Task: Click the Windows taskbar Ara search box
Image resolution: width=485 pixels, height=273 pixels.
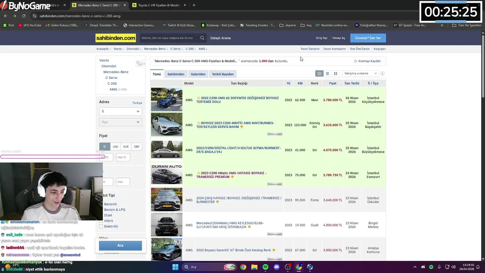Action: [x=208, y=267]
